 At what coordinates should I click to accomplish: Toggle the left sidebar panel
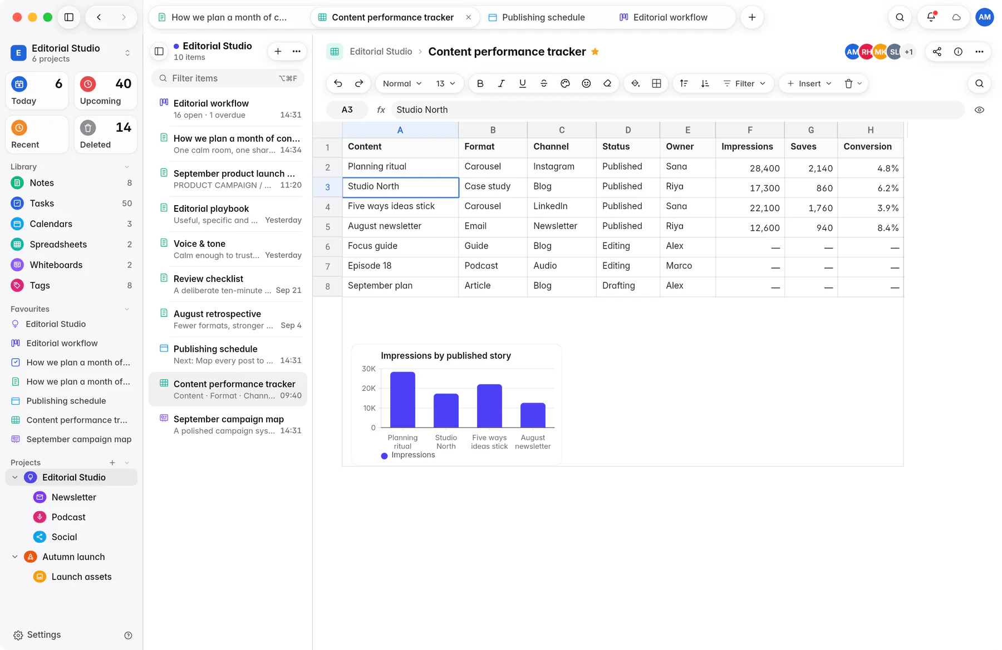tap(69, 17)
